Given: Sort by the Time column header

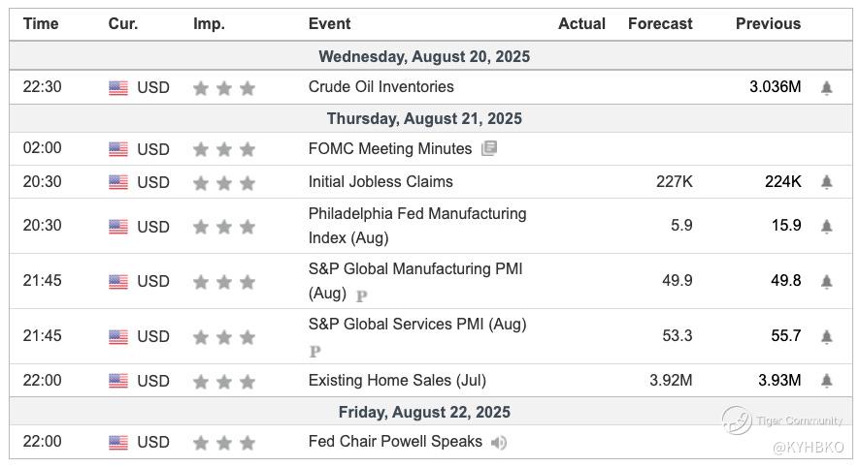Looking at the screenshot, I should pyautogui.click(x=41, y=24).
